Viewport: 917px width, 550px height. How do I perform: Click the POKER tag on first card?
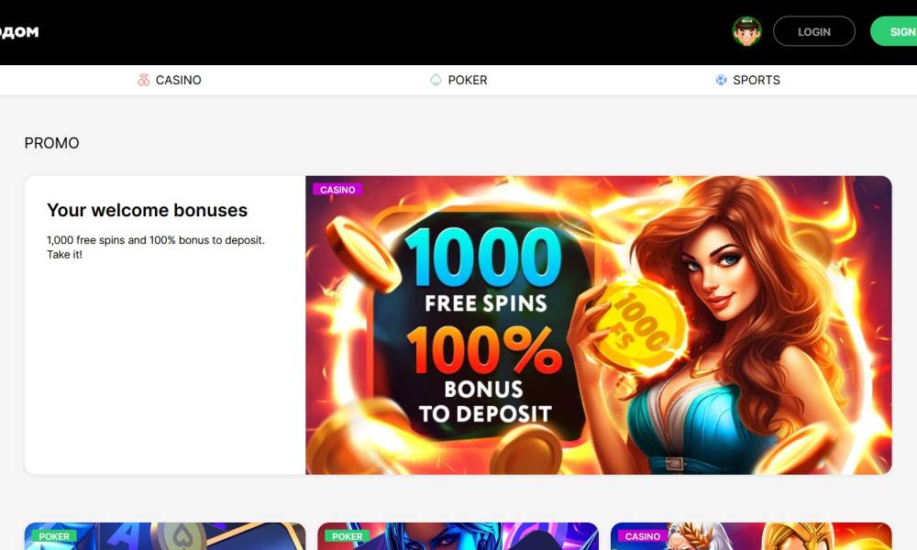(54, 536)
